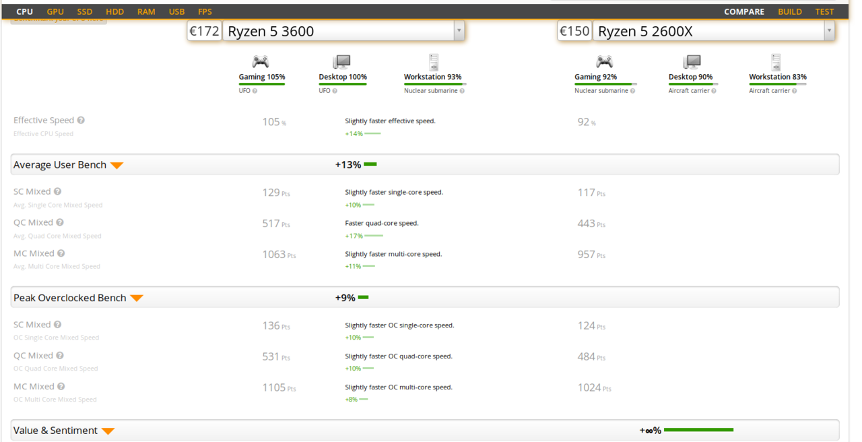The width and height of the screenshot is (862, 442).
Task: Open help icon for QC Mixed average quad core
Action: click(x=60, y=223)
